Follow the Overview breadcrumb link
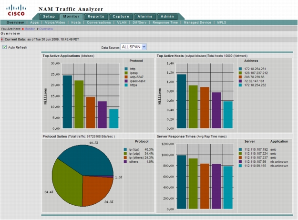 46,29
